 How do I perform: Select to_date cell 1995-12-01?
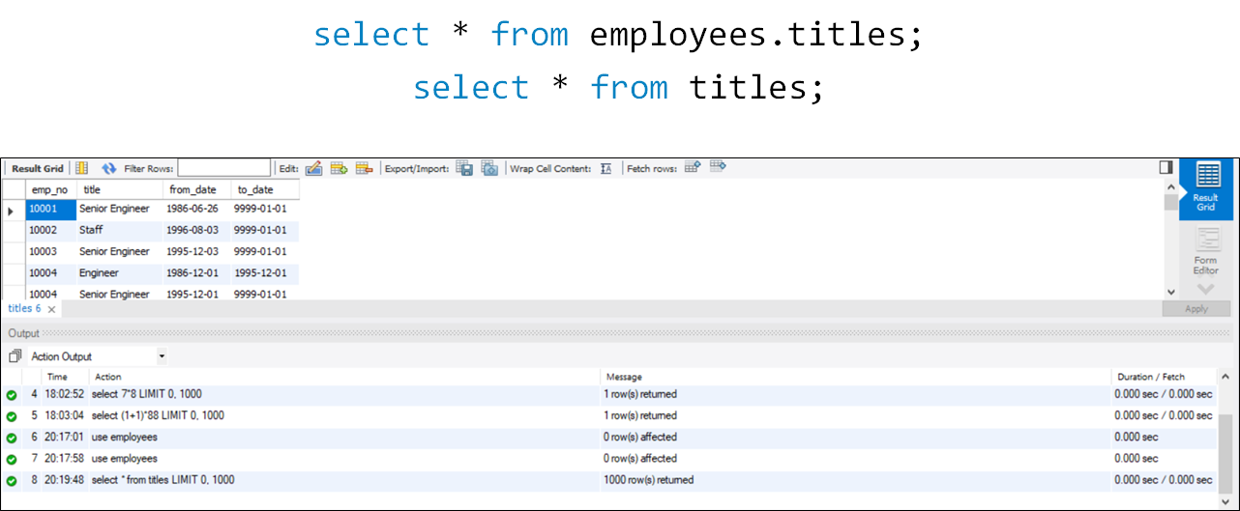[265, 272]
